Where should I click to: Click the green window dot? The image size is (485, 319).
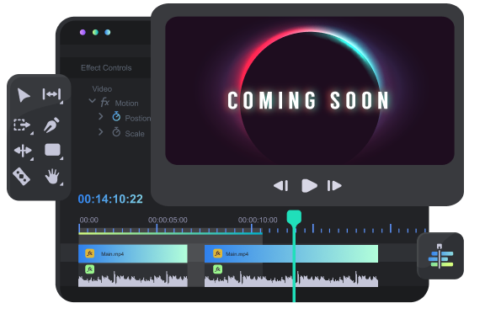(x=95, y=32)
